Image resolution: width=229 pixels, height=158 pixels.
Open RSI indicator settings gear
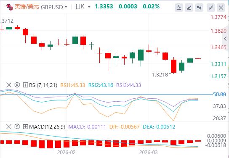[x=17, y=85]
